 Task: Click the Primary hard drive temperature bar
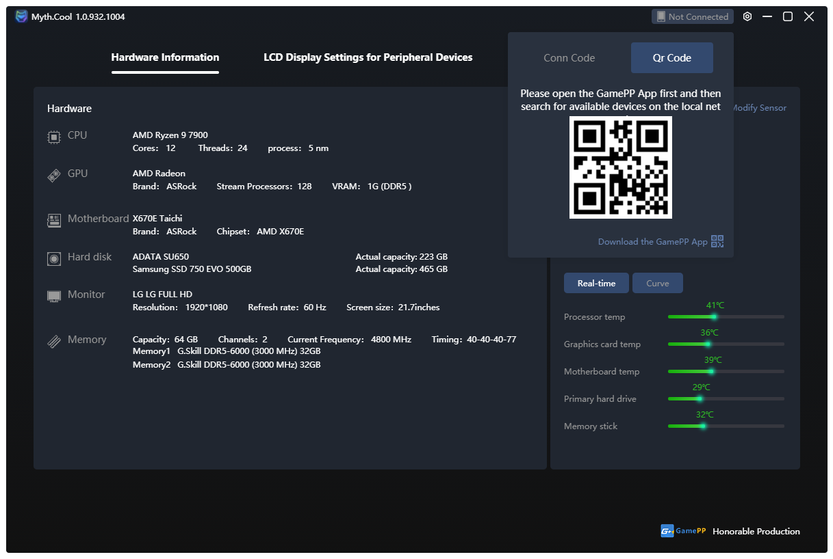(x=726, y=398)
